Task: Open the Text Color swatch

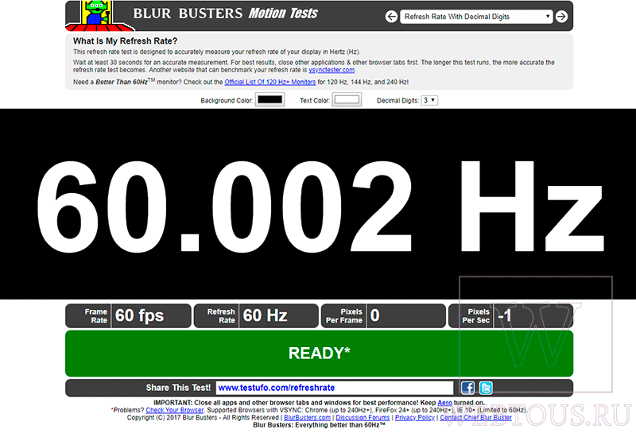Action: tap(347, 100)
